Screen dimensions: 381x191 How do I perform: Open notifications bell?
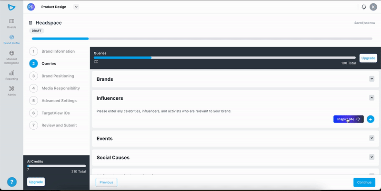click(364, 7)
